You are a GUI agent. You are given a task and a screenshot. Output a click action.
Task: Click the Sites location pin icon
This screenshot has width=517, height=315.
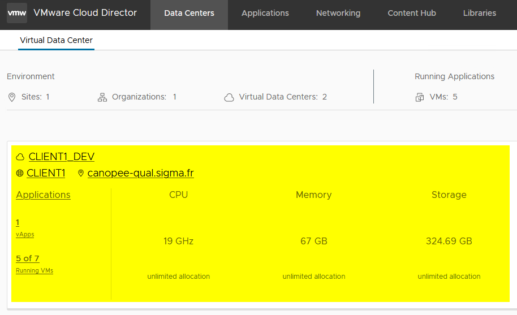point(12,97)
